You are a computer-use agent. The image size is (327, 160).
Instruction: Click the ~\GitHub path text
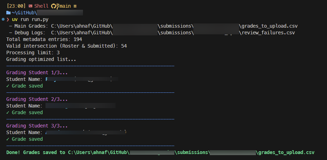[x=25, y=13]
